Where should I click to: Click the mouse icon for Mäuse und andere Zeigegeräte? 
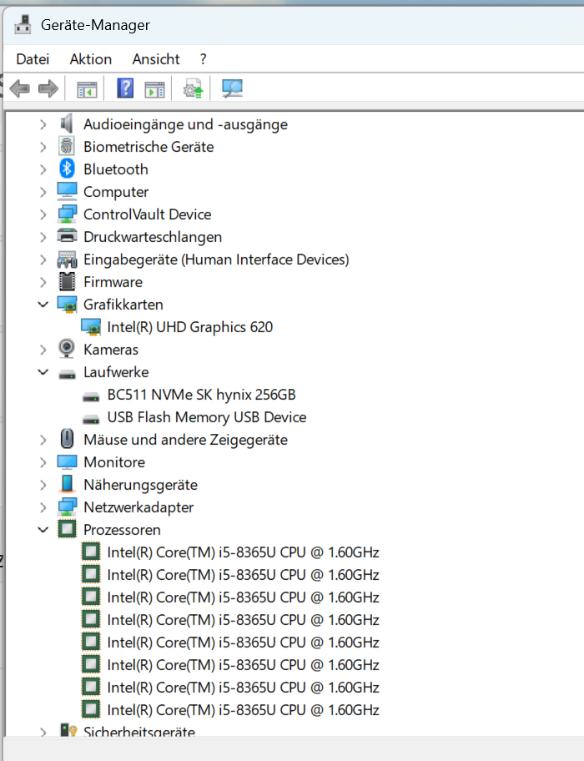coord(67,439)
